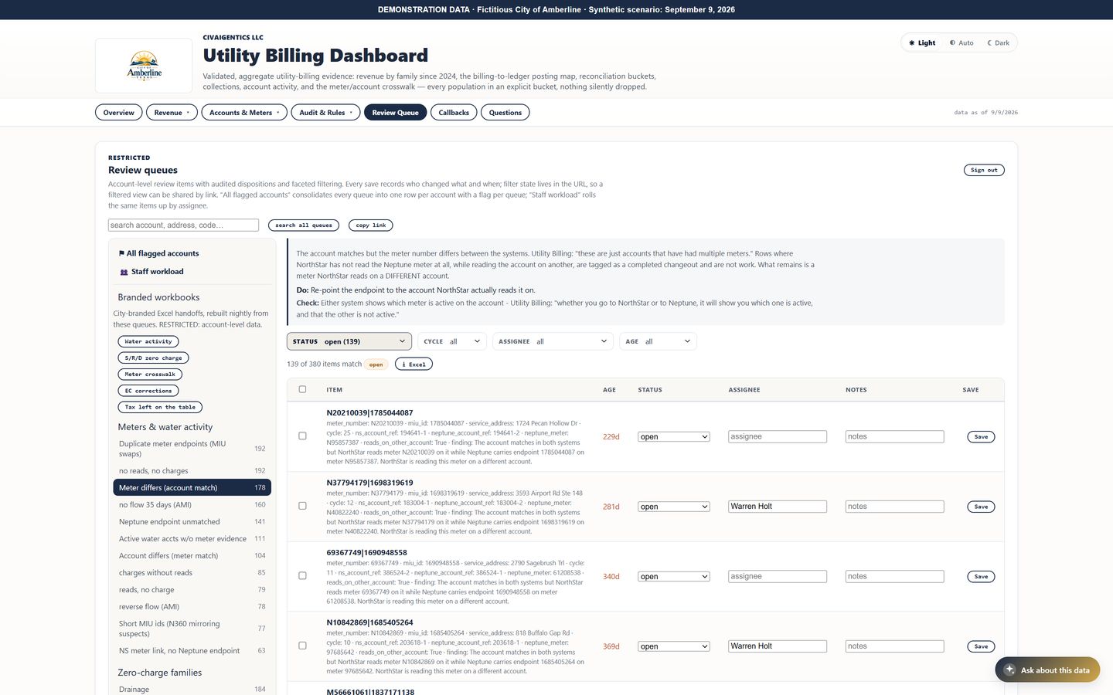
Task: Click the search account, address, code field
Action: point(183,225)
